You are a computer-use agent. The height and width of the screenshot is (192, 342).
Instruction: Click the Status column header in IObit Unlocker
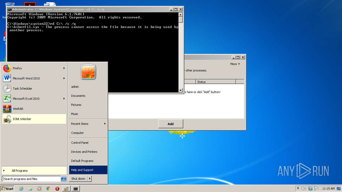click(x=216, y=82)
